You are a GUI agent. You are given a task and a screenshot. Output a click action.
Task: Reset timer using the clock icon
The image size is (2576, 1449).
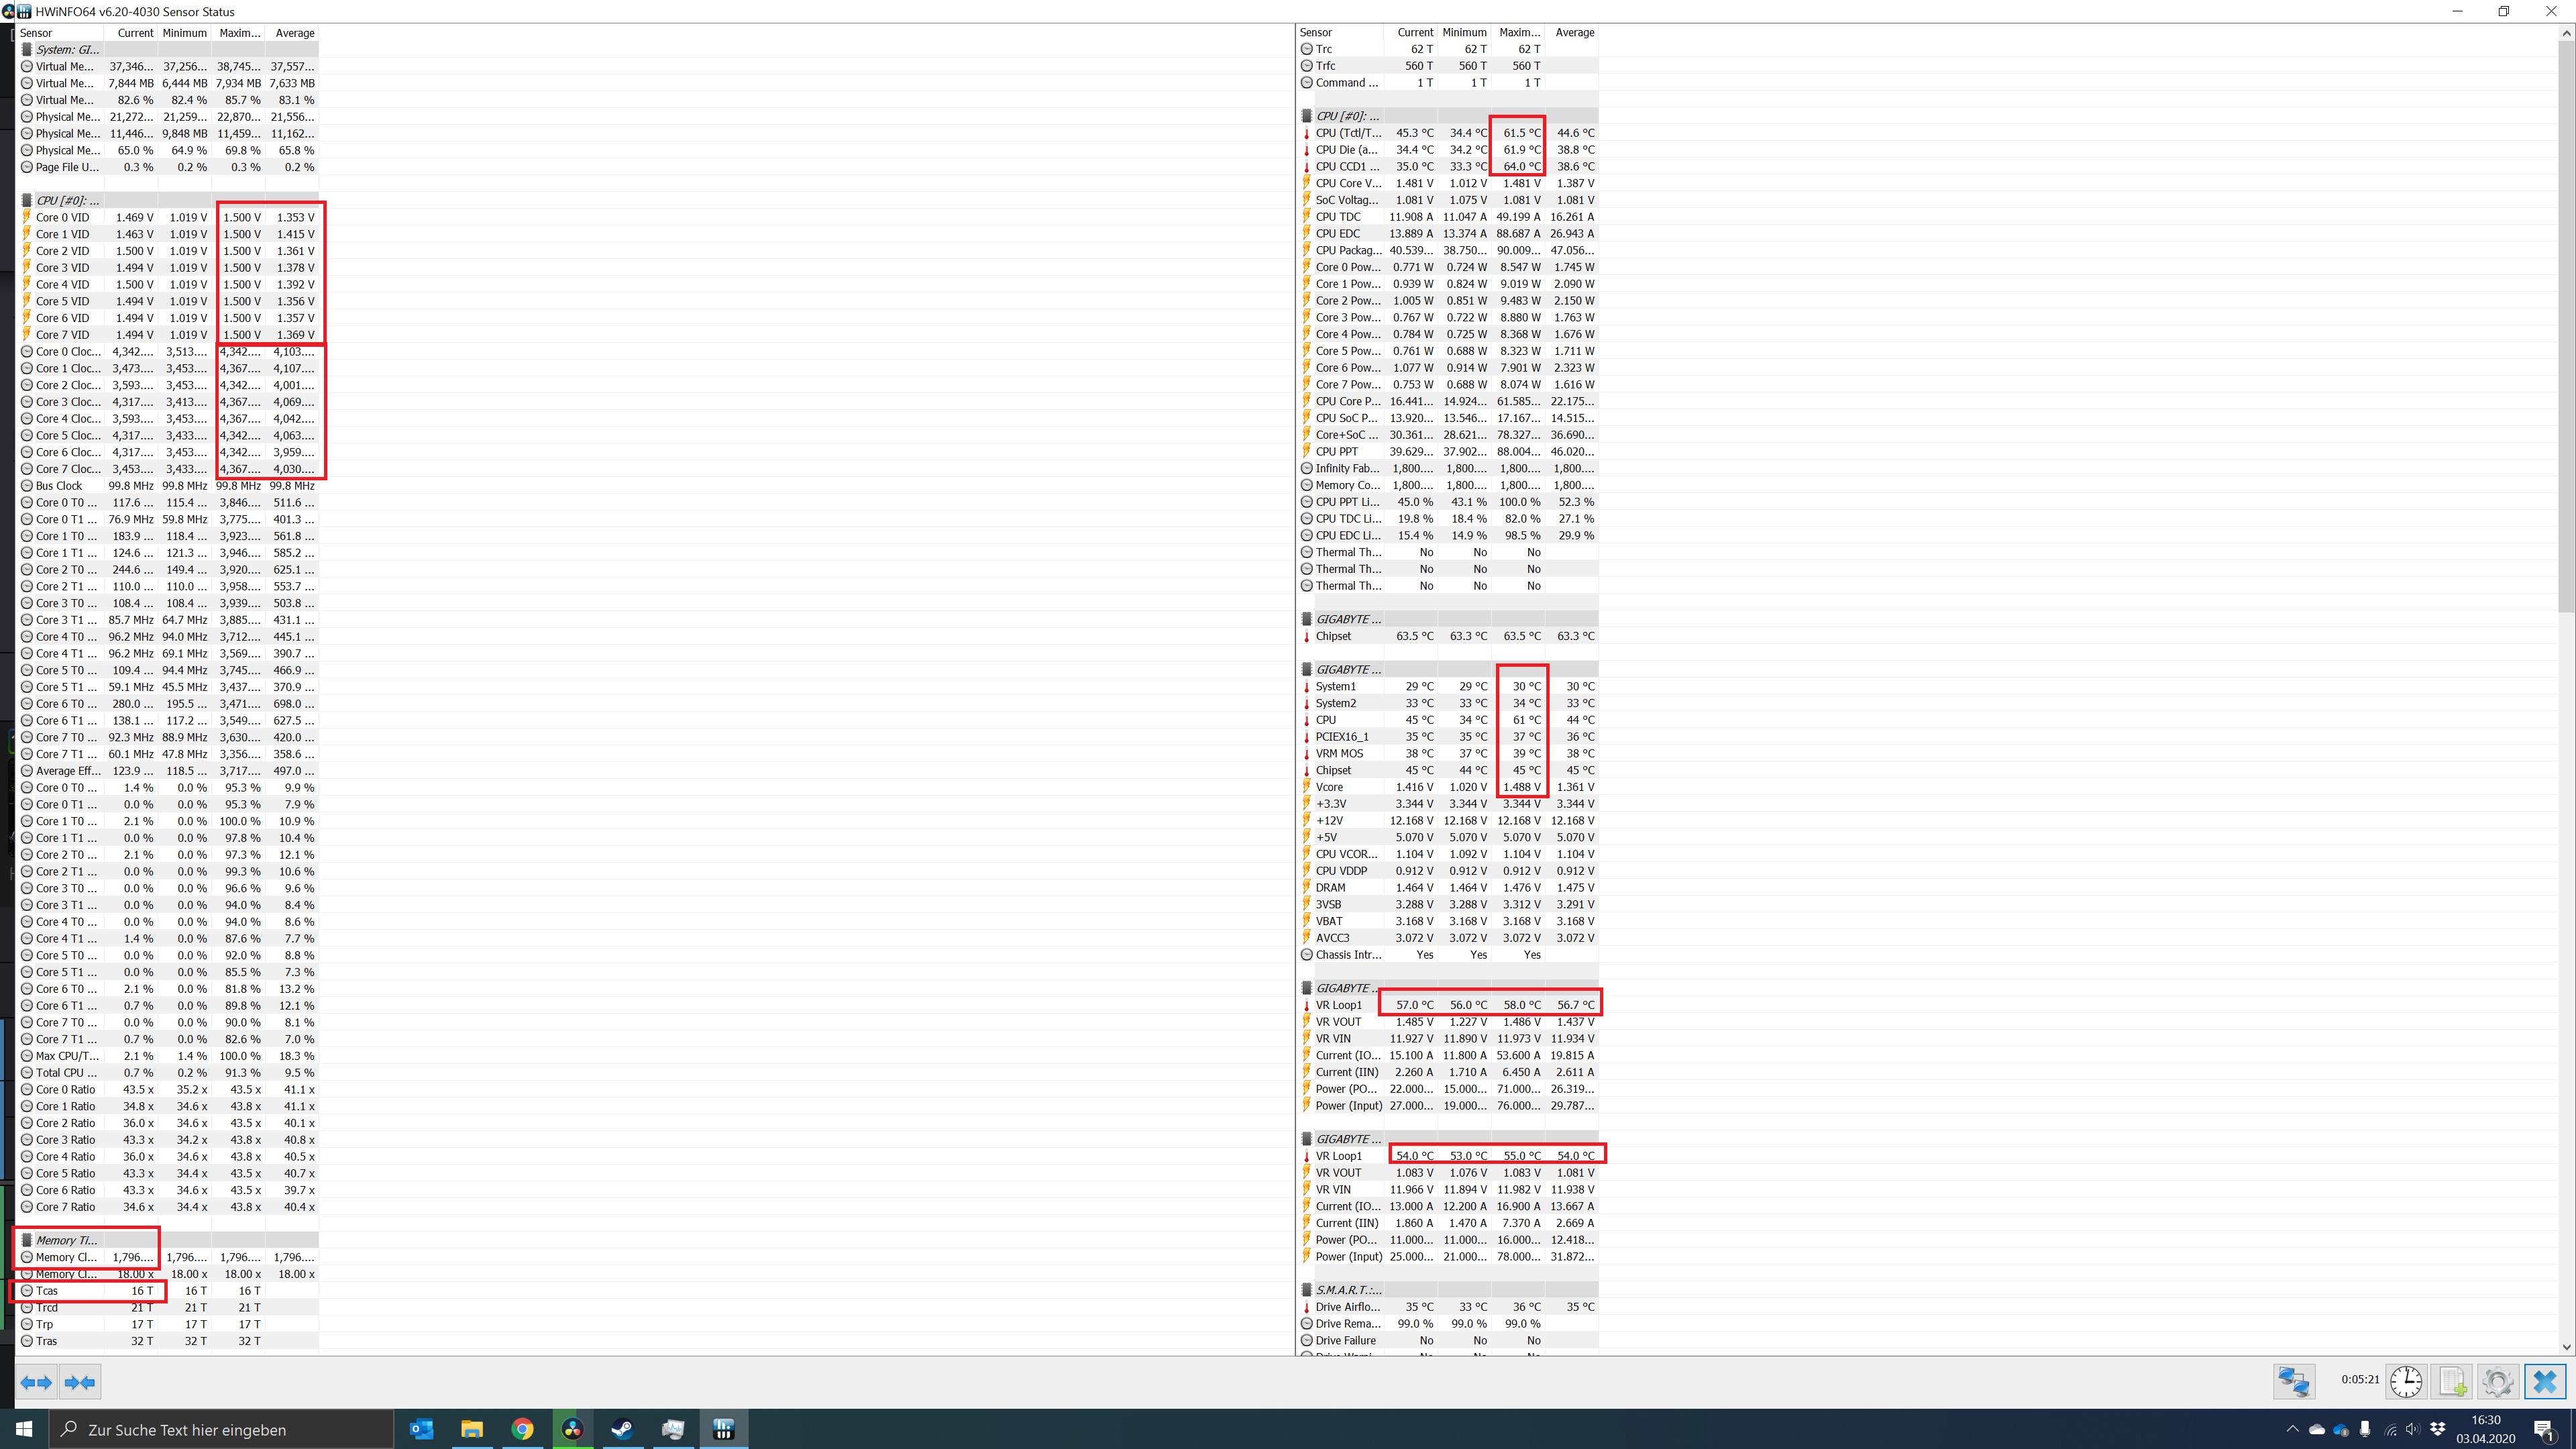[x=2406, y=1381]
